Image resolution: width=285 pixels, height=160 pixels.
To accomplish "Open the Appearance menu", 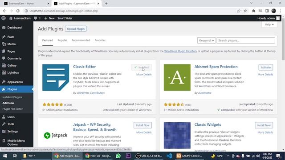I will coord(15,82).
